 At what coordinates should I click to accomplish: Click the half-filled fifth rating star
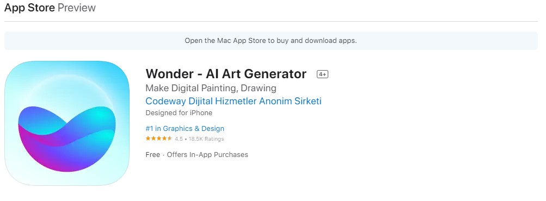click(x=170, y=139)
